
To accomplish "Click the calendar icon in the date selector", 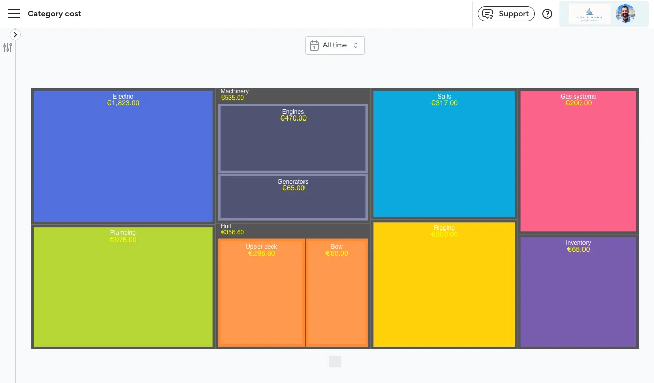I will pos(314,45).
